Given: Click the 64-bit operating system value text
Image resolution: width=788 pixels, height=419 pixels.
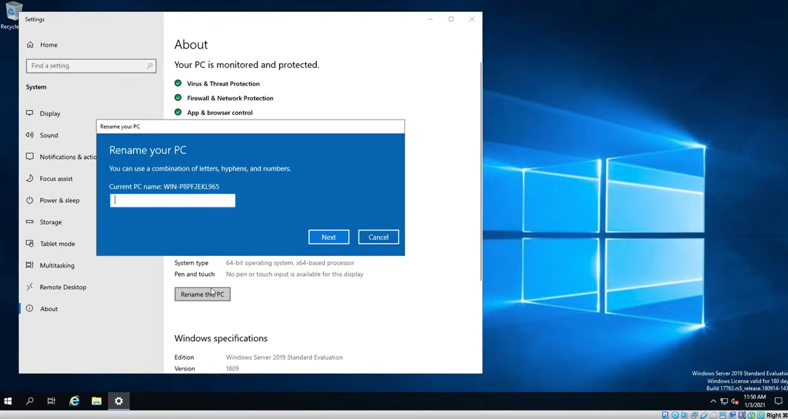Looking at the screenshot, I should click(290, 263).
